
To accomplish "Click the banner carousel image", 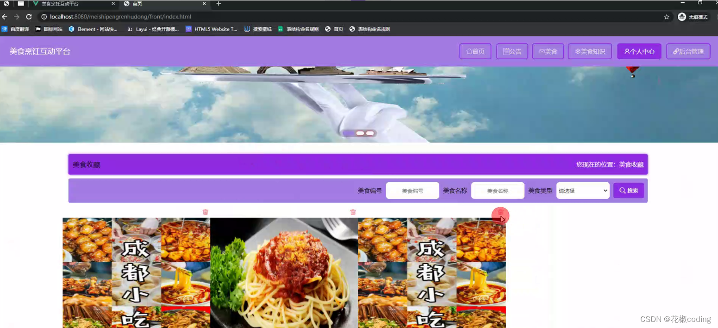I will (359, 105).
